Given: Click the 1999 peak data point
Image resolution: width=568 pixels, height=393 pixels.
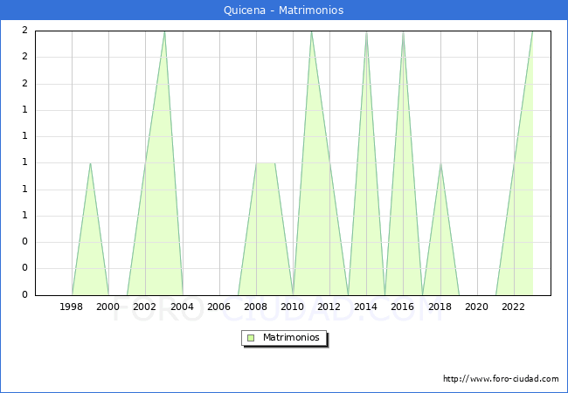Looking at the screenshot, I should coord(90,163).
